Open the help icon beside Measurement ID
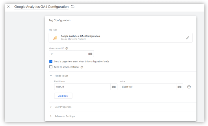Viewport: 208px width, 126px height. click(67, 48)
